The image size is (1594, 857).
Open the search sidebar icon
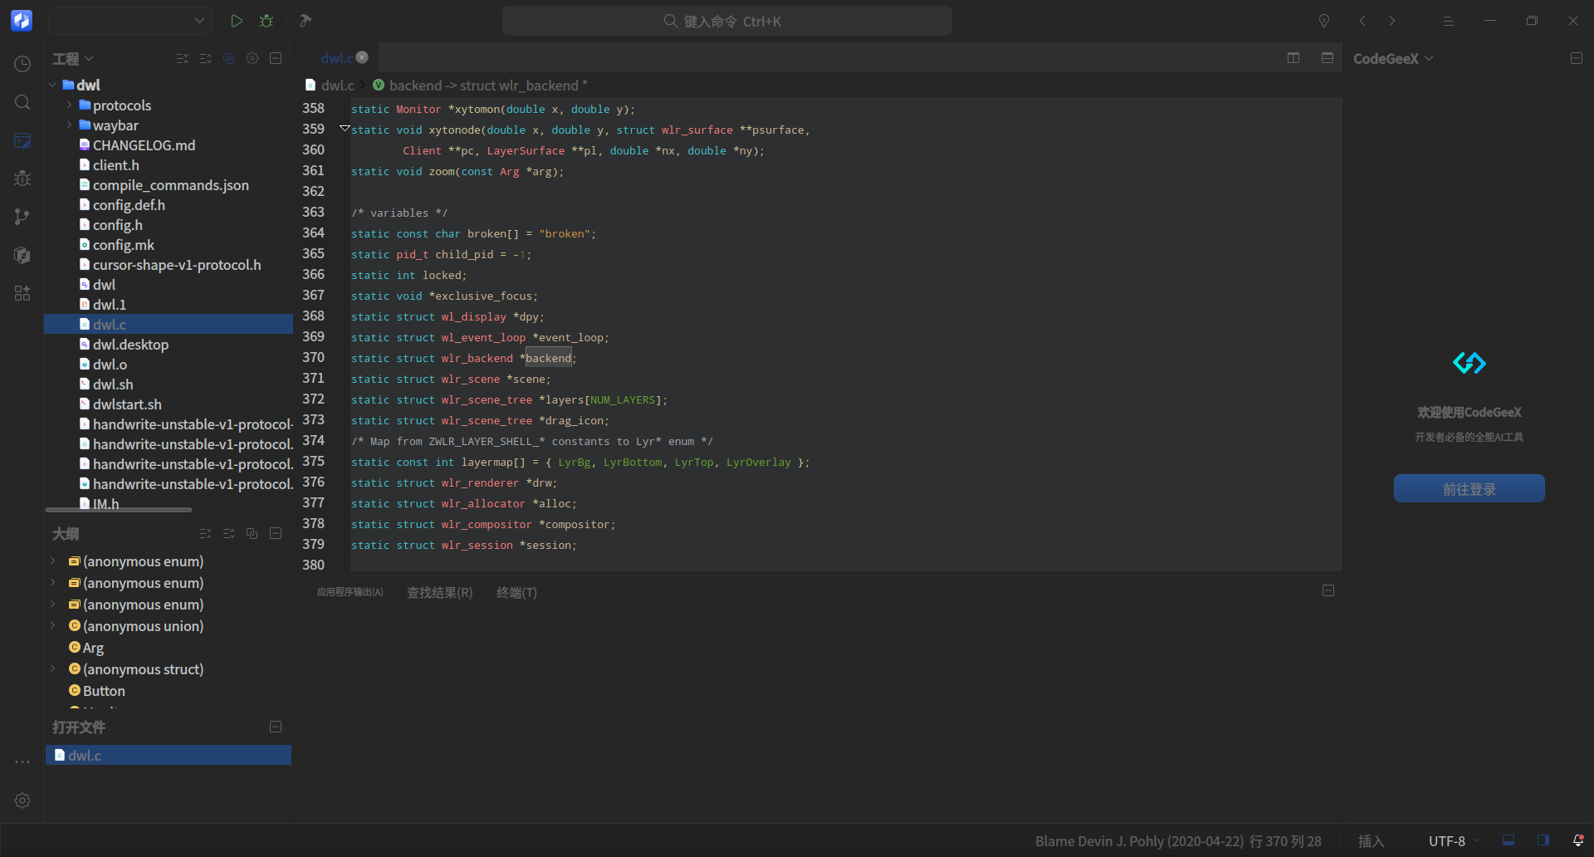[x=22, y=102]
